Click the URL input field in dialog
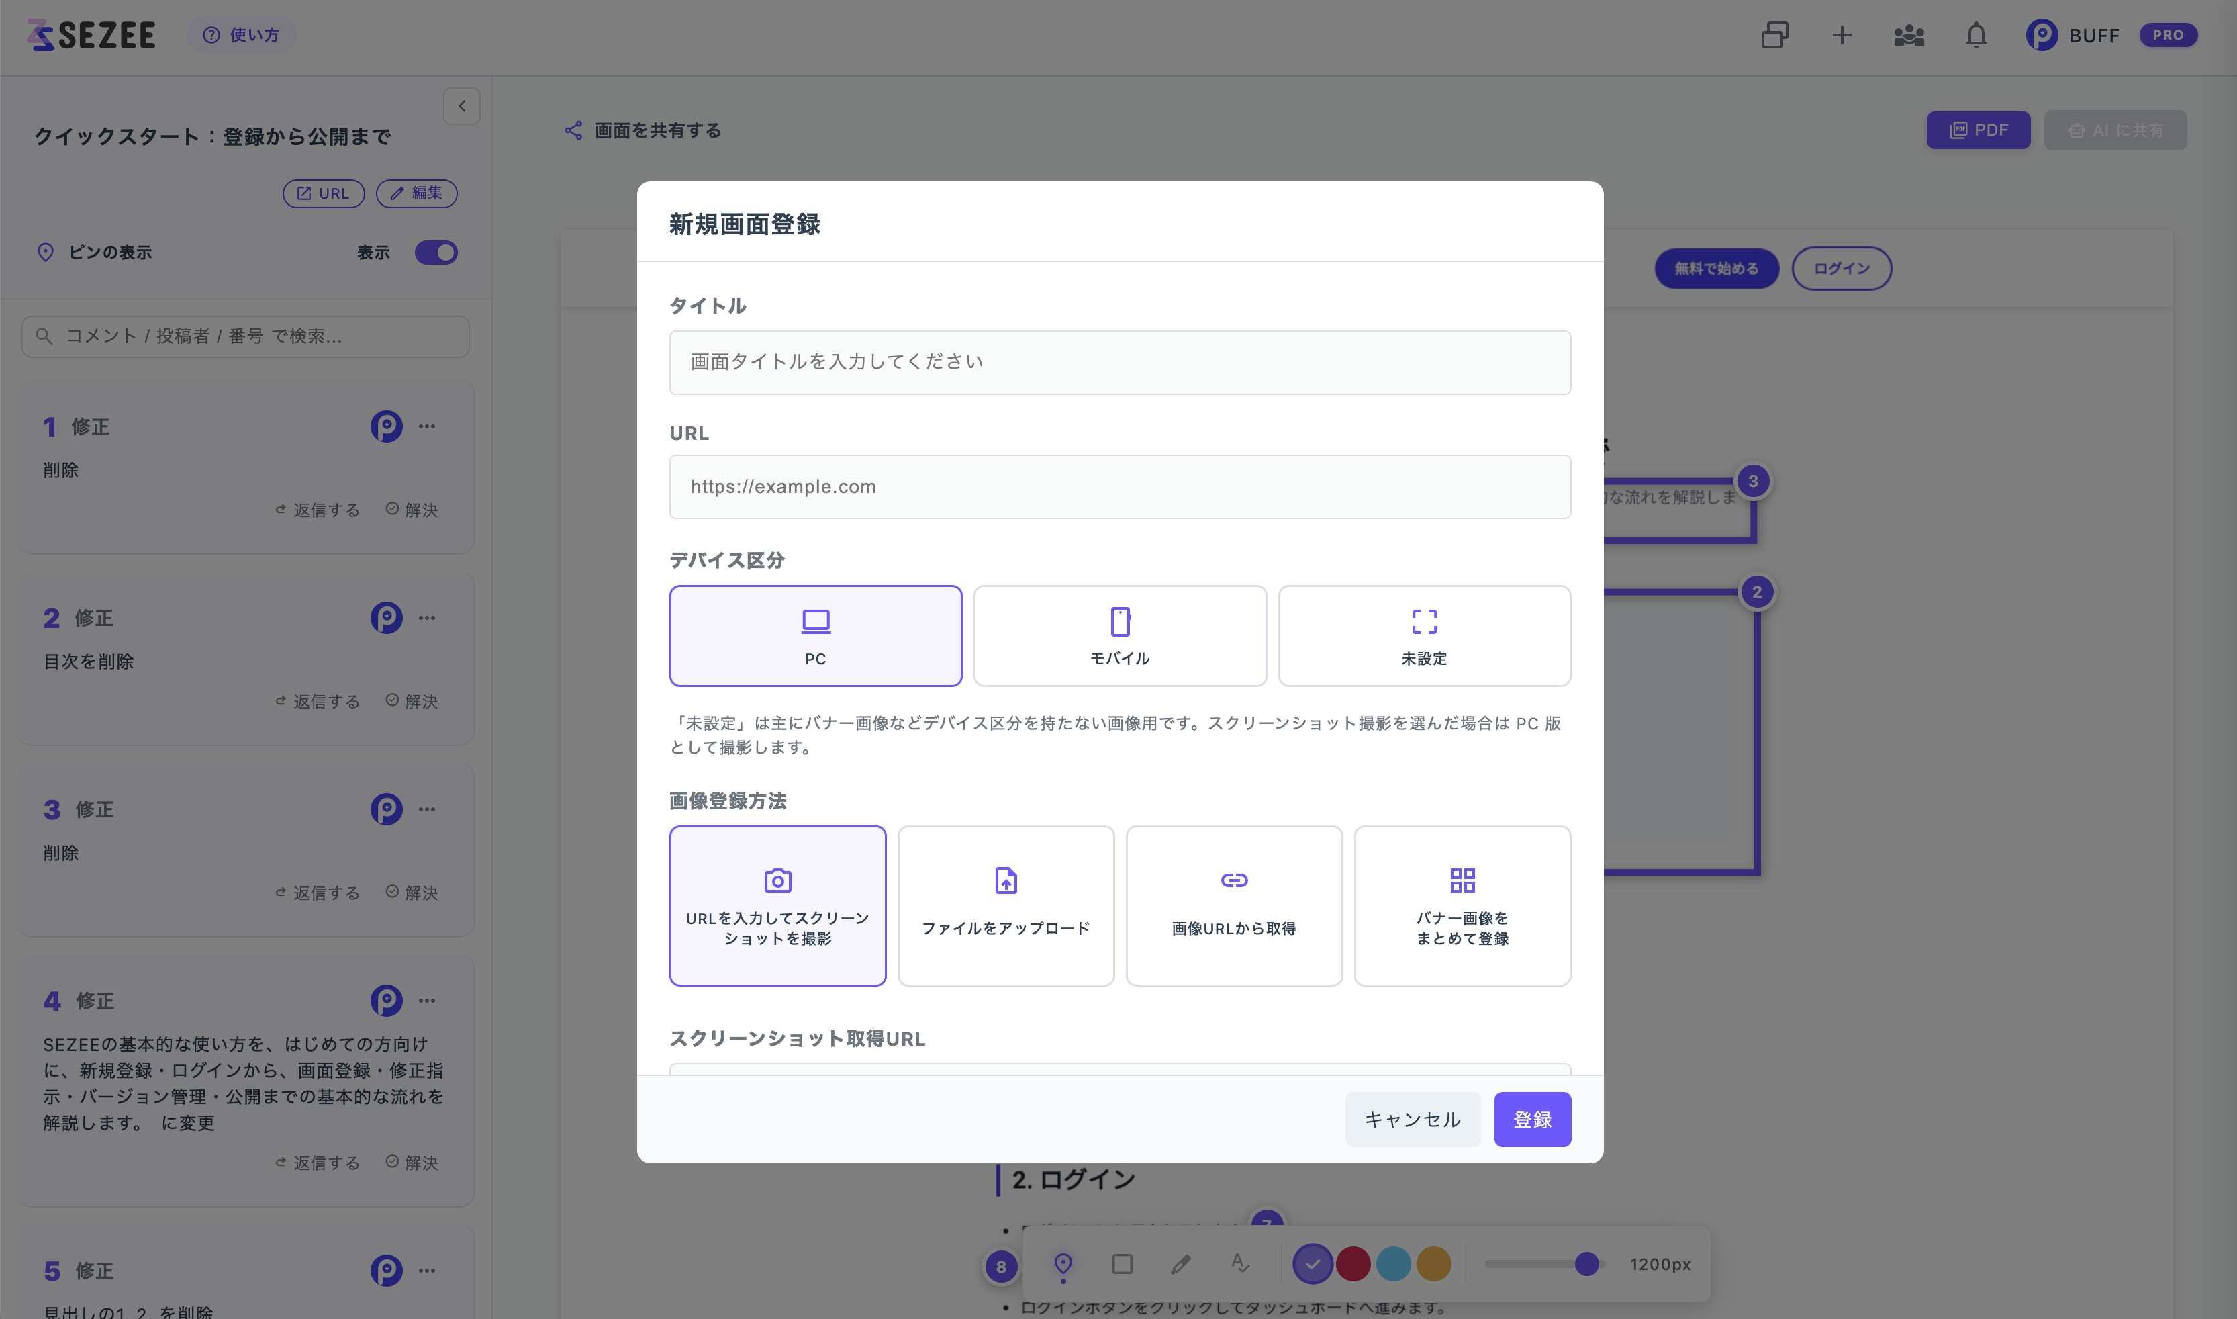 [1119, 487]
